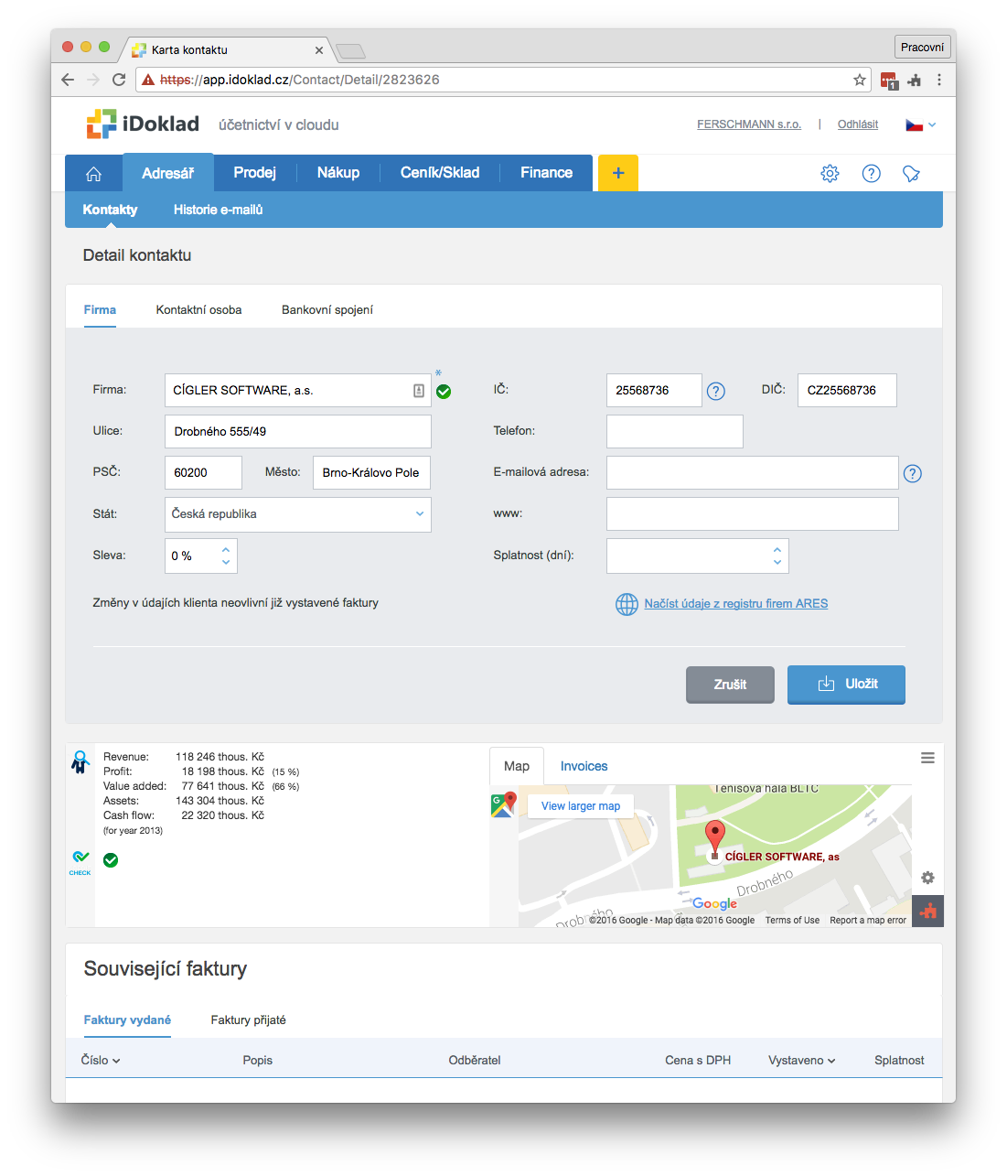
Task: Cancel editing with the Zrušit button
Action: point(730,685)
